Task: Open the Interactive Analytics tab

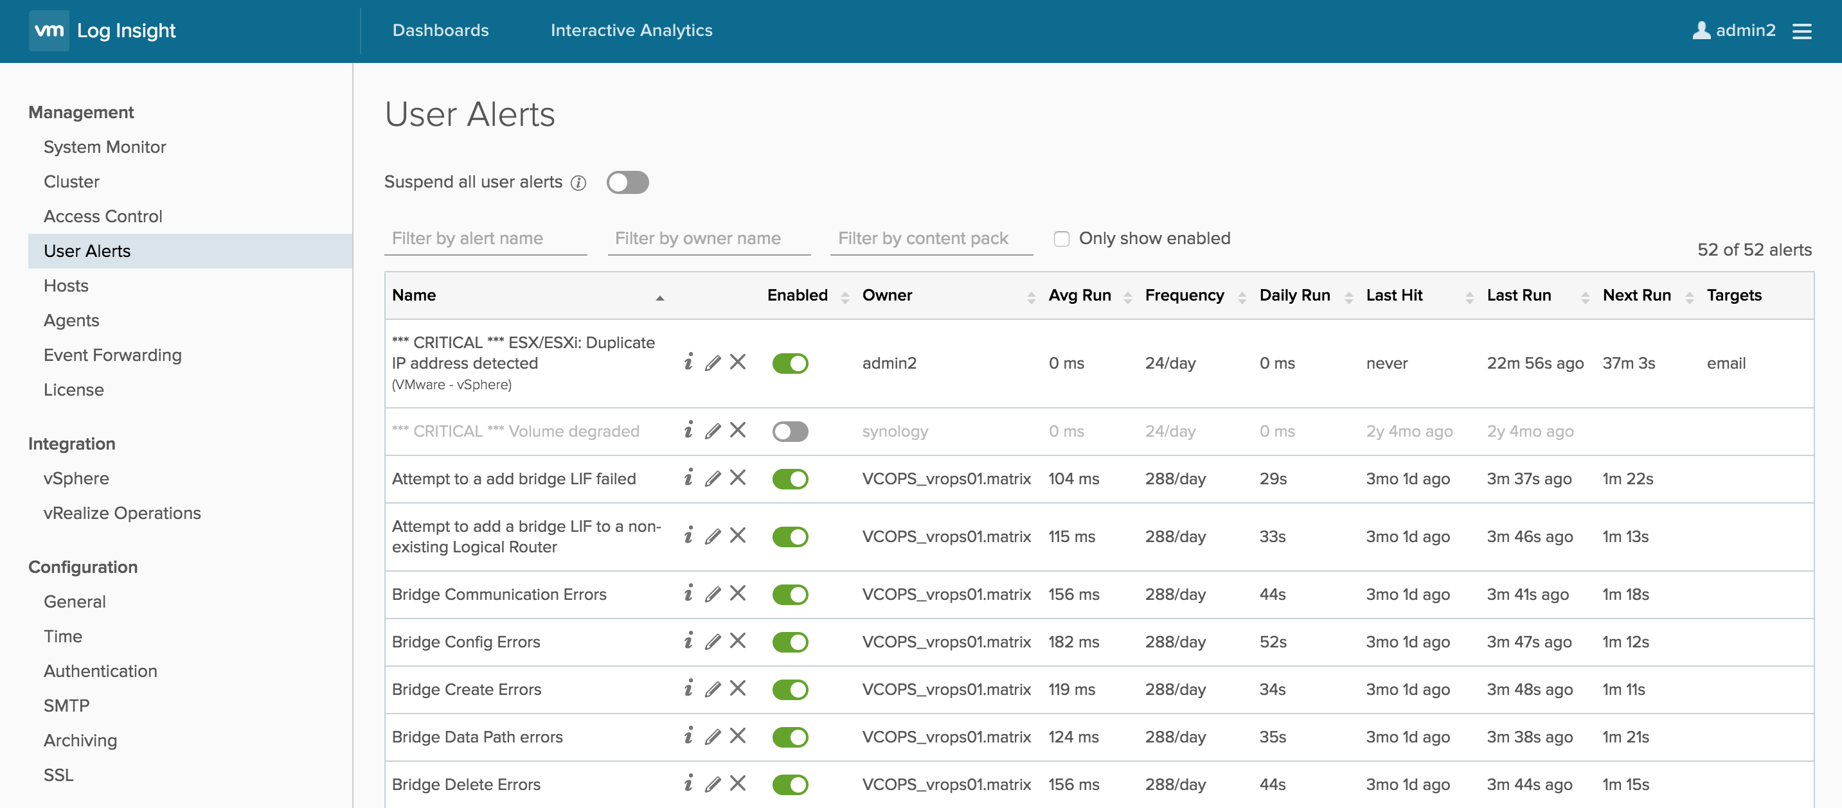Action: 630,30
